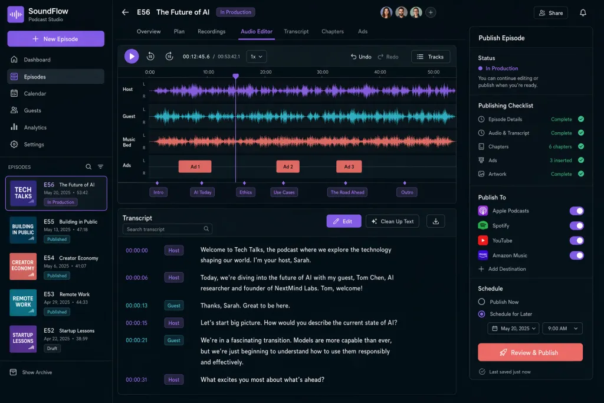This screenshot has height=403, width=604.
Task: Open Analytics in the sidebar
Action: tap(35, 127)
